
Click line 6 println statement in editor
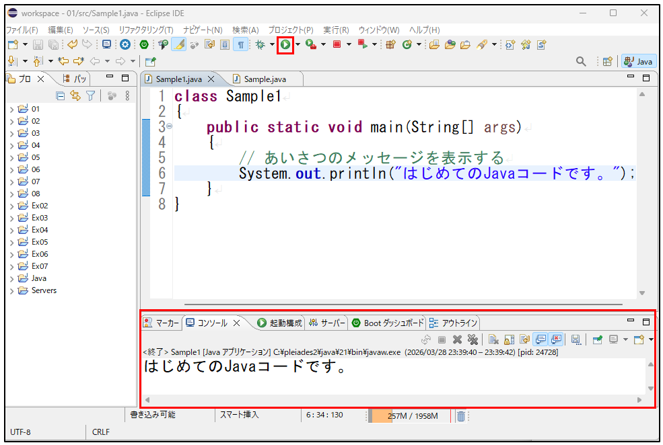[x=404, y=173]
